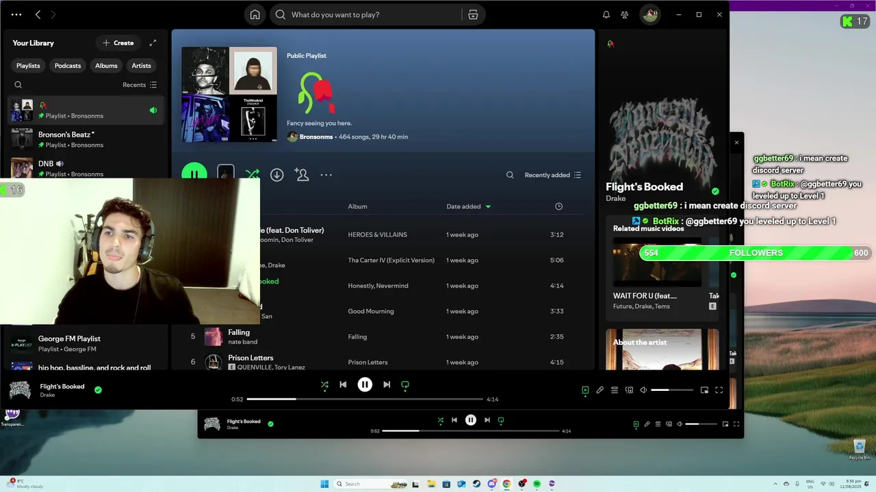Open playlist more options ellipsis
Viewport: 876px width, 492px height.
point(326,175)
